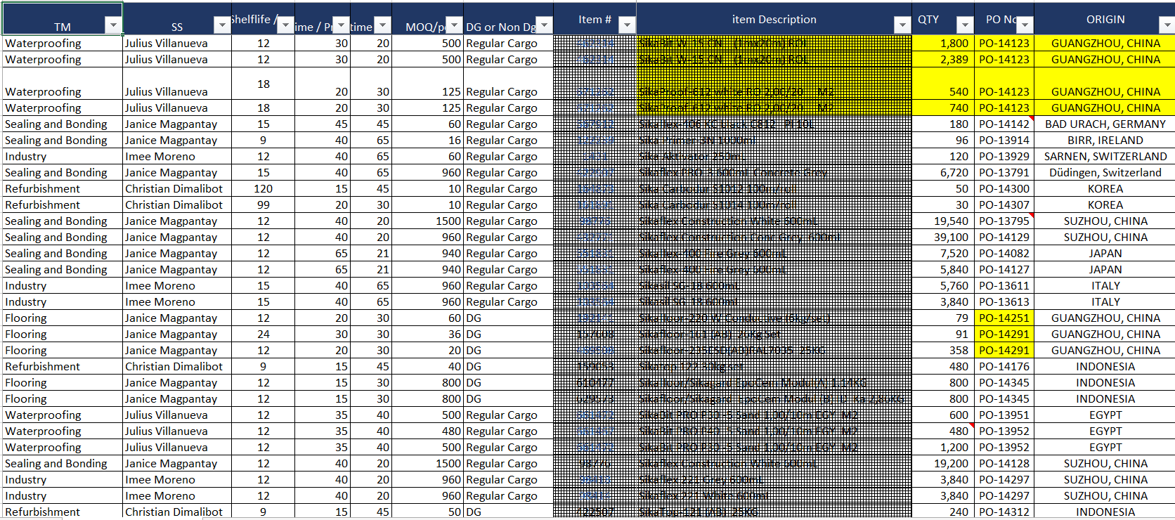Screen dimensions: 1175x520
Task: Click the PO-14129 cell
Action: (1004, 238)
